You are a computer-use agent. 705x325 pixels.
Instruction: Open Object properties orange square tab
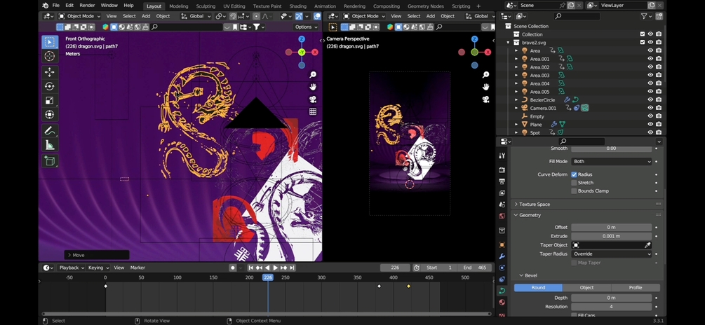point(502,244)
